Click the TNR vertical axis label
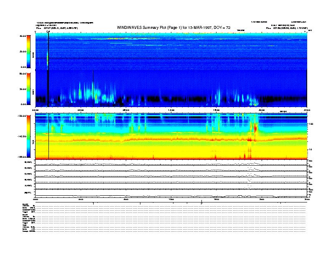 pos(33,143)
